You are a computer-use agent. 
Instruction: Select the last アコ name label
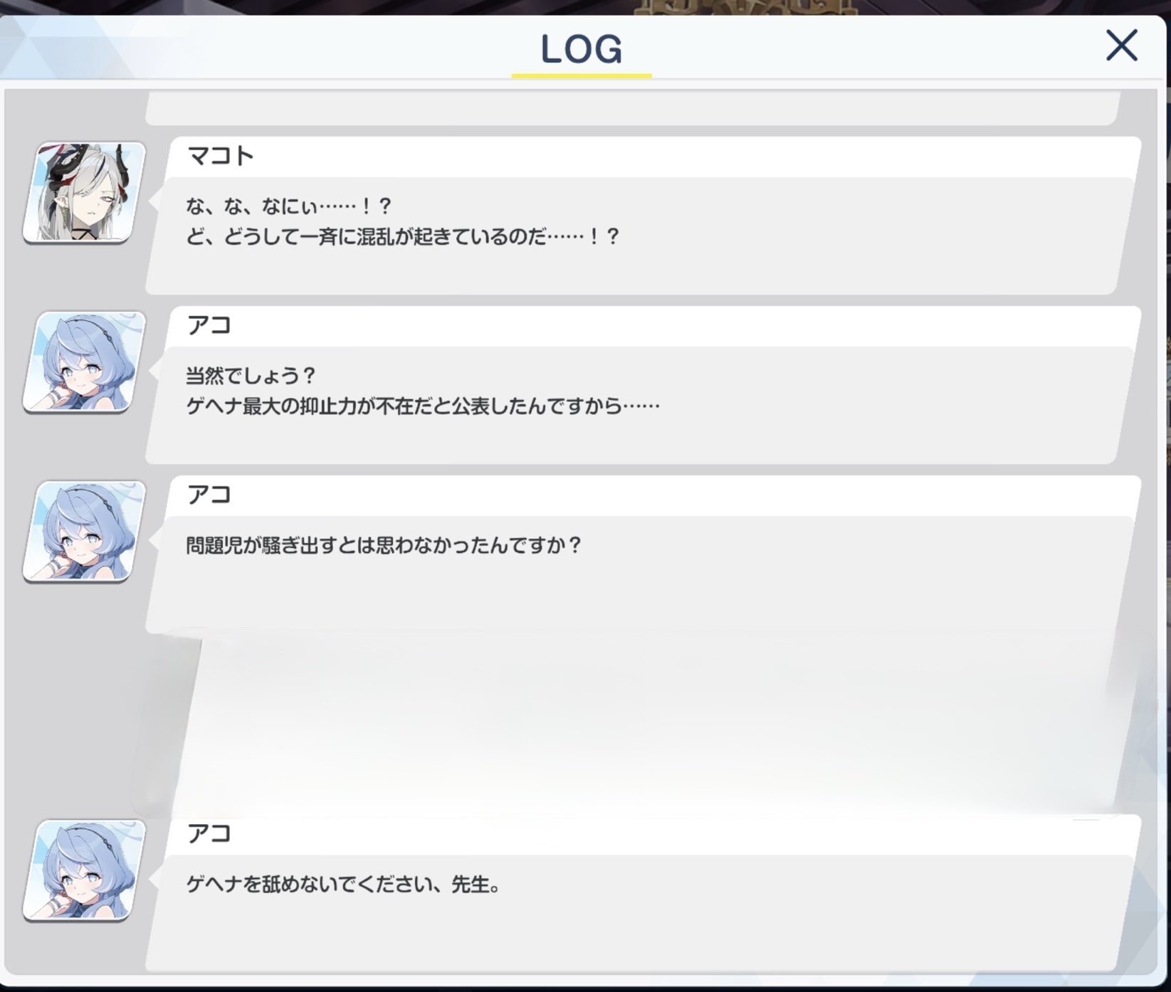209,833
